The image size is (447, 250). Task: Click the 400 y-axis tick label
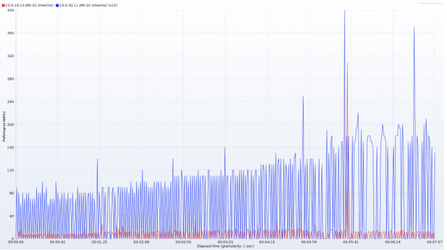11,10
